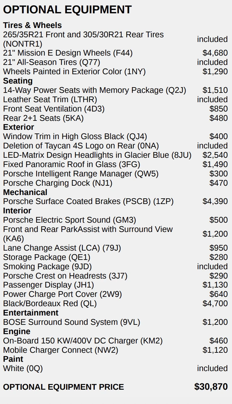Click Porsche Surface Coated Brakes entry
Image resolution: width=232 pixels, height=404 pixels.
click(x=88, y=201)
